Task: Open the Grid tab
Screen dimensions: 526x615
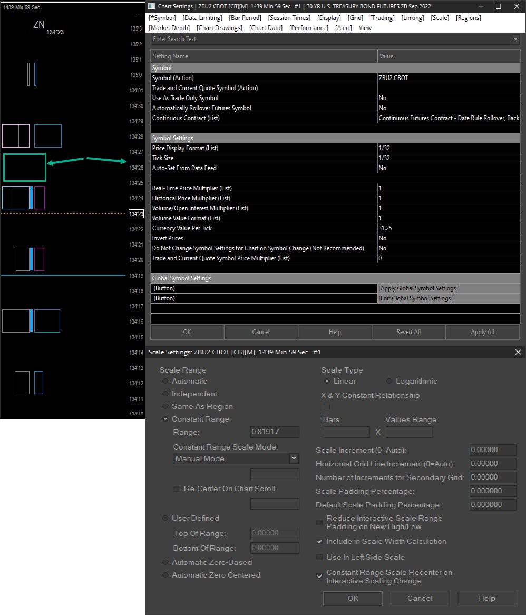Action: tap(355, 18)
